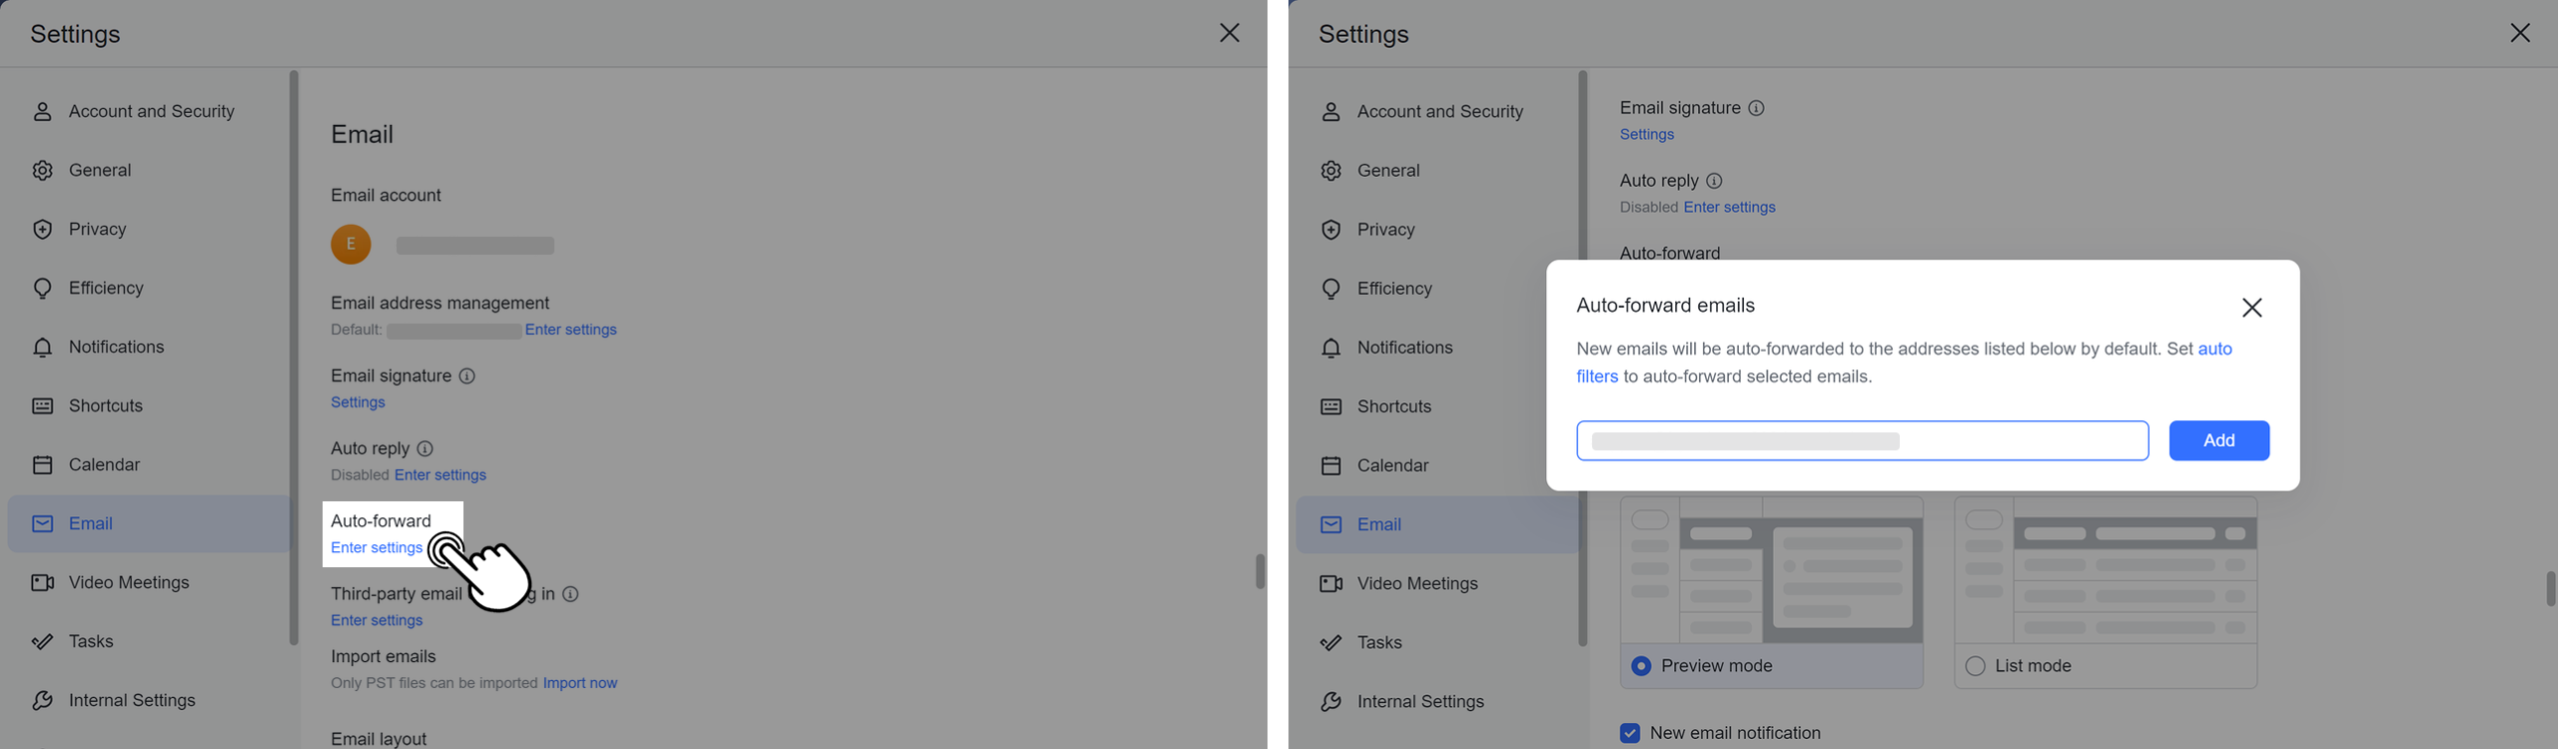Close the left Settings window
2558x749 pixels.
point(1230,33)
